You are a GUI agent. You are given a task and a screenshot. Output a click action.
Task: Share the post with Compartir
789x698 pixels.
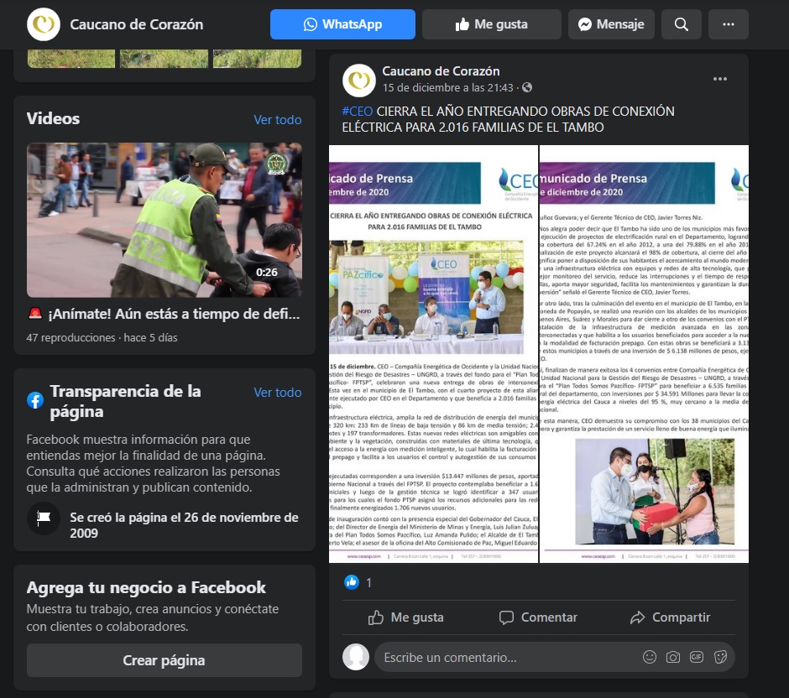click(671, 617)
